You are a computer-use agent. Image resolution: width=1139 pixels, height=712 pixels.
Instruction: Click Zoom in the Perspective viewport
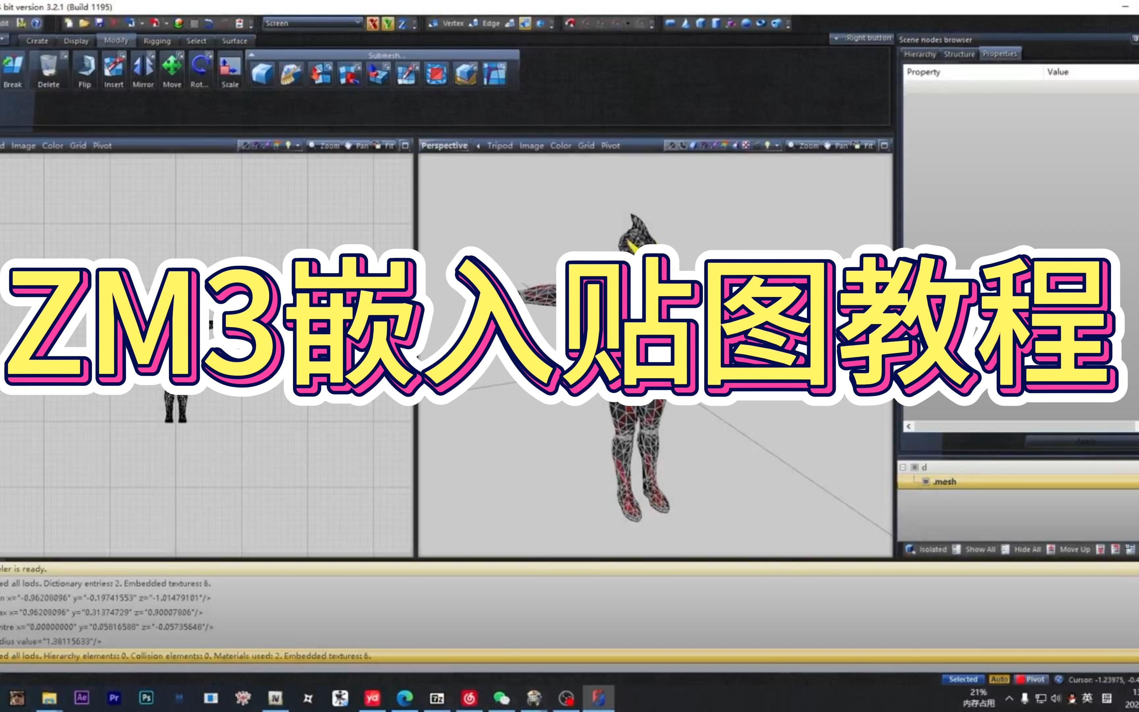(804, 146)
